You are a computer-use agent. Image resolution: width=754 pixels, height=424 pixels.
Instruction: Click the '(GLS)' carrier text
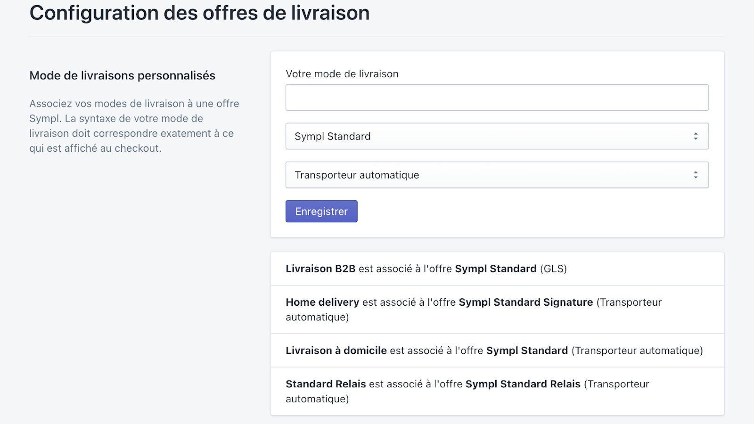click(x=553, y=269)
